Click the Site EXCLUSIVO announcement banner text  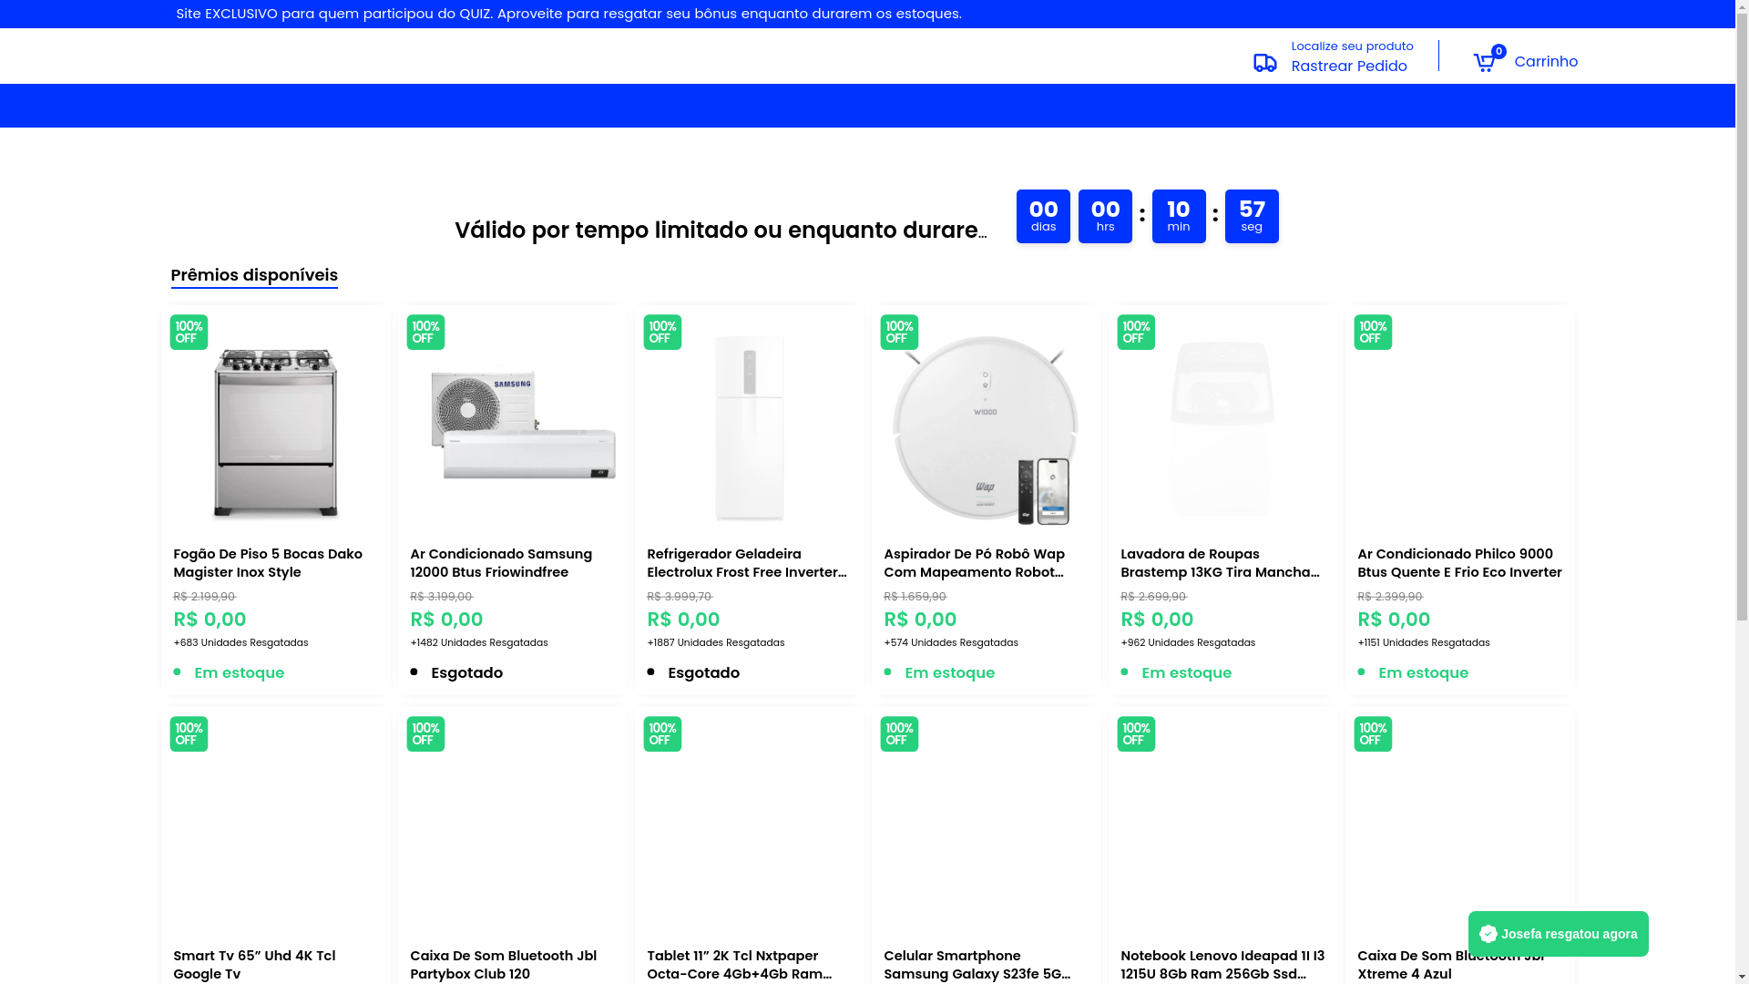[568, 14]
